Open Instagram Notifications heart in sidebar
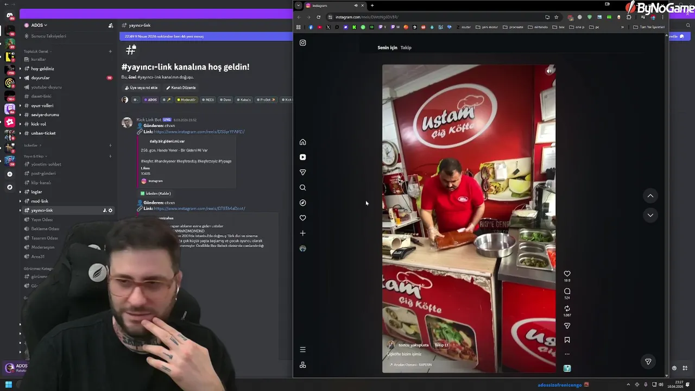The width and height of the screenshot is (695, 391). coord(302,218)
